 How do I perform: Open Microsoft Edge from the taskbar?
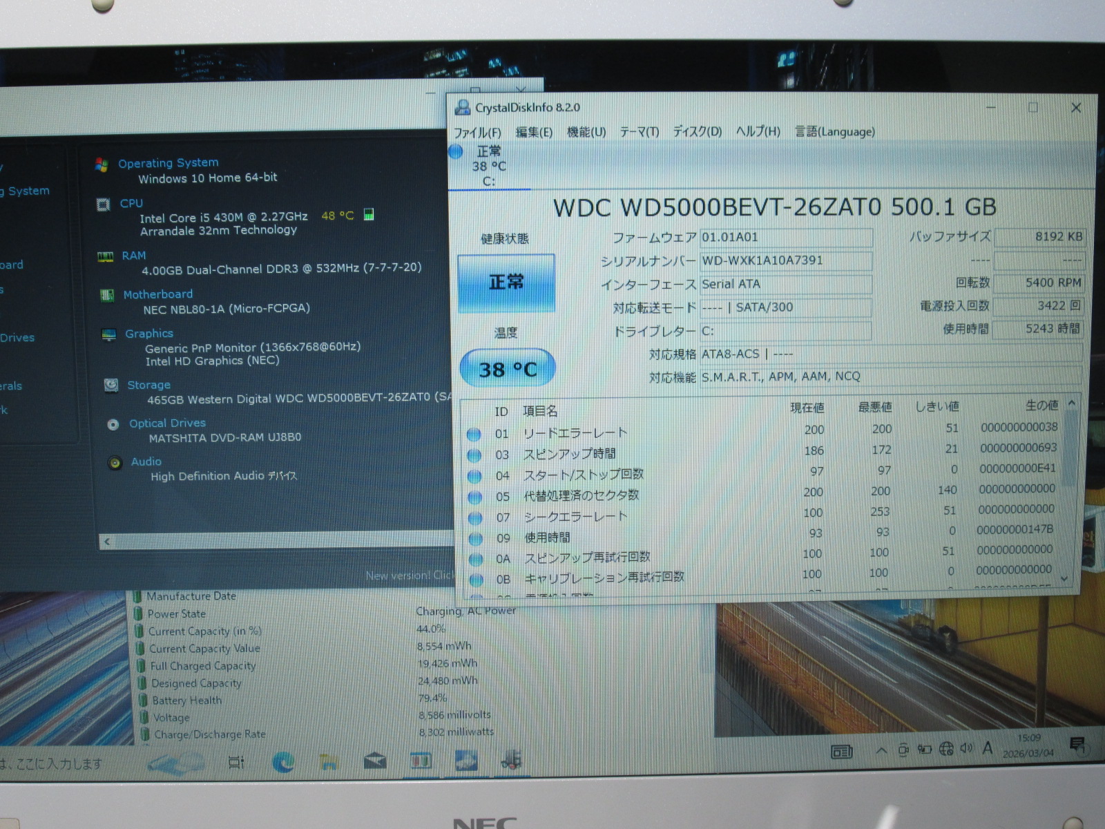coord(283,761)
